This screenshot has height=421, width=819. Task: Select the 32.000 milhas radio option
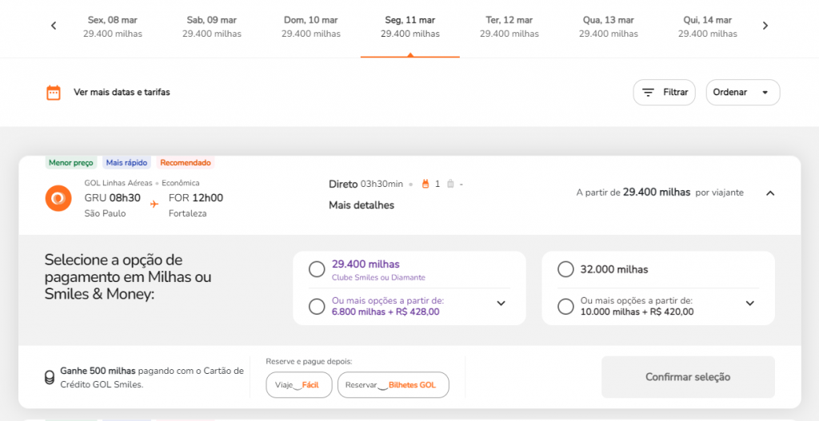tap(565, 269)
